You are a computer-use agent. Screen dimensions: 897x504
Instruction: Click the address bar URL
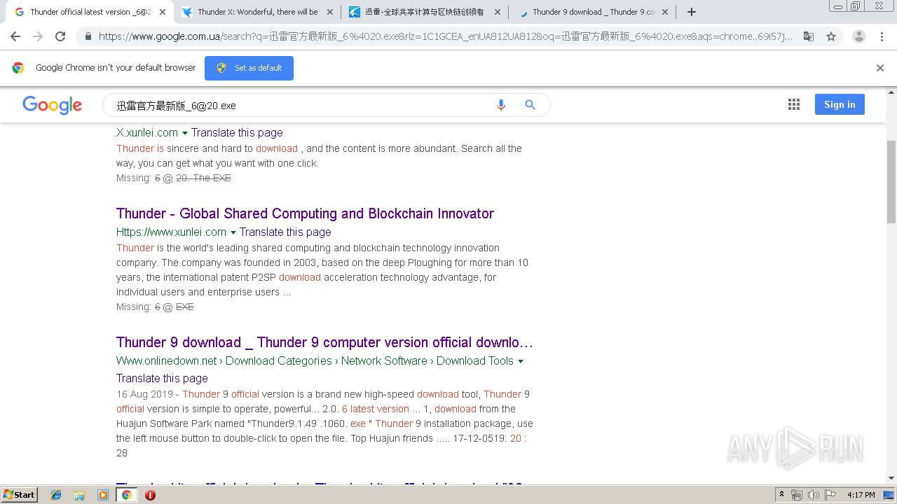(x=446, y=36)
